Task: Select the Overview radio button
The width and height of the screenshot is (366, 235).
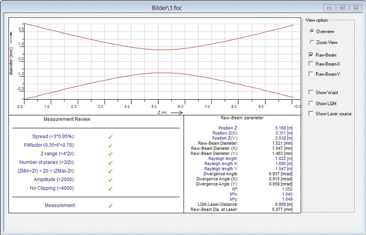Action: (312, 32)
